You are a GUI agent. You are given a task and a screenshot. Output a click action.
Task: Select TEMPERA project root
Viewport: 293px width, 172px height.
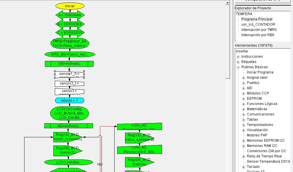pyautogui.click(x=244, y=14)
